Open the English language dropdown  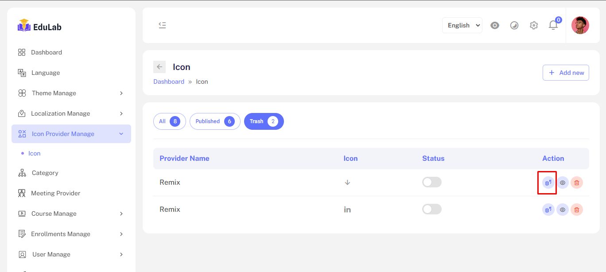[462, 25]
